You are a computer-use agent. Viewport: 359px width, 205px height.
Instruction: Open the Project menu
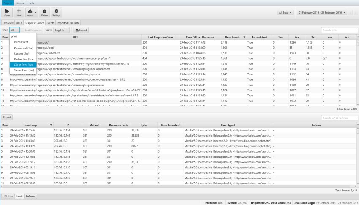pos(8,3)
